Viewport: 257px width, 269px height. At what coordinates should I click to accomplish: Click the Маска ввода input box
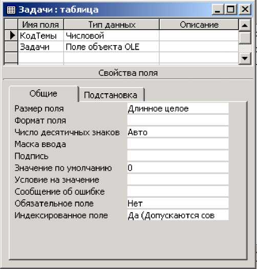click(178, 144)
